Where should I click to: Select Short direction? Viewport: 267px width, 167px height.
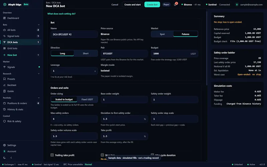(86, 53)
